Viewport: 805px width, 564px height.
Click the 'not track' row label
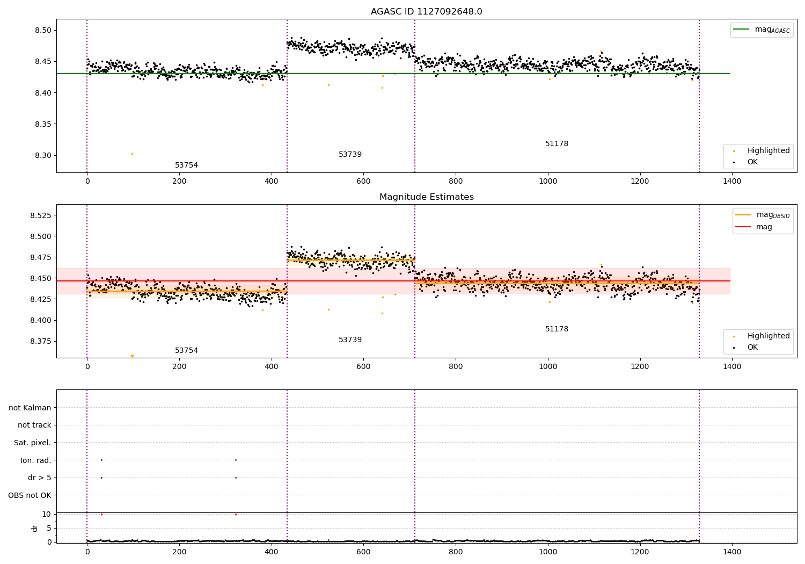coord(34,425)
